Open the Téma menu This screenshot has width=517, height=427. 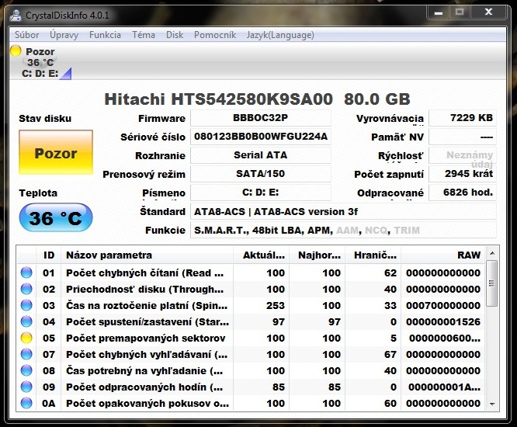pyautogui.click(x=143, y=35)
